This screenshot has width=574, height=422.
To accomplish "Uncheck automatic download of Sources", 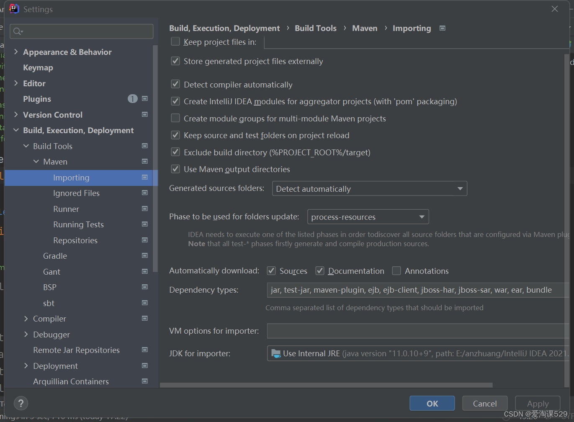I will [x=271, y=271].
